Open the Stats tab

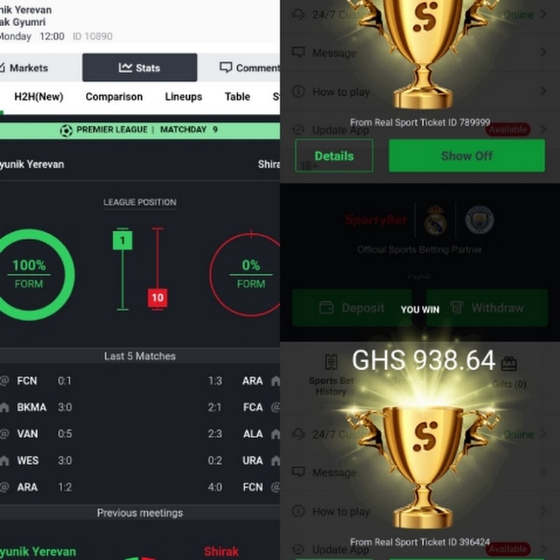[139, 67]
